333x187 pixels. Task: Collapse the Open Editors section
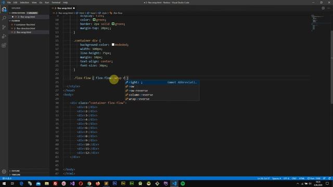coord(29,13)
